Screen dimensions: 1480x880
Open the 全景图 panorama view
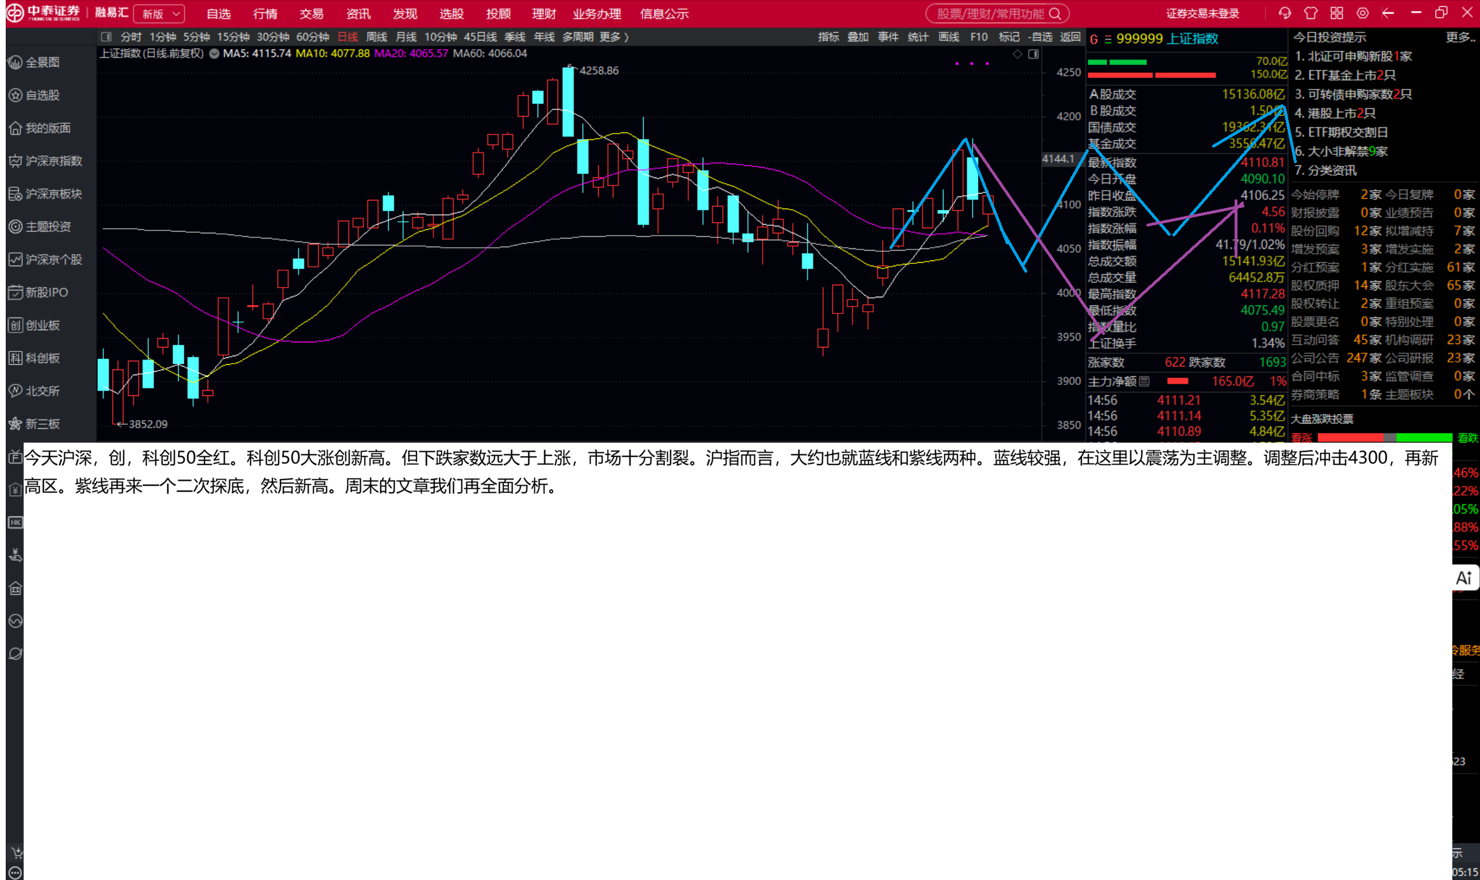(x=35, y=62)
